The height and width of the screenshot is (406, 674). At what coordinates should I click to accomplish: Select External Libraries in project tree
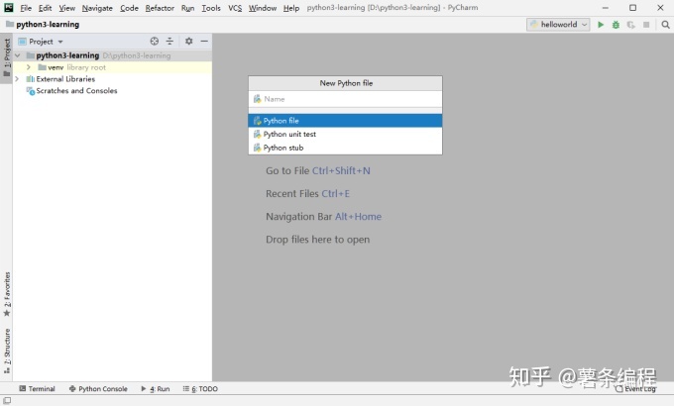pos(65,79)
